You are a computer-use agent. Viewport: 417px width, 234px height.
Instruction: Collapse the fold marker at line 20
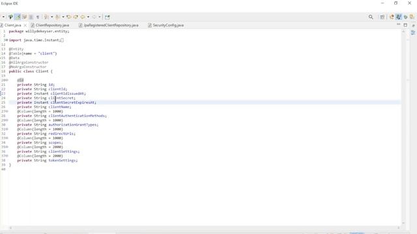(x=7, y=80)
